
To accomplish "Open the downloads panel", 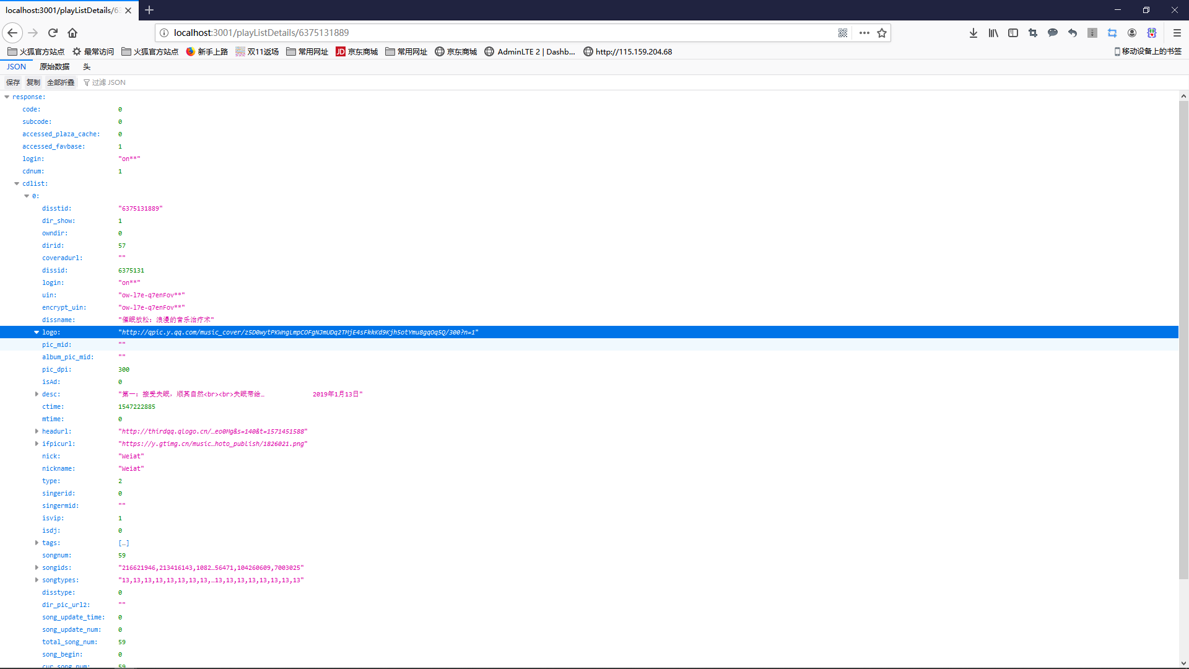I will [x=973, y=33].
